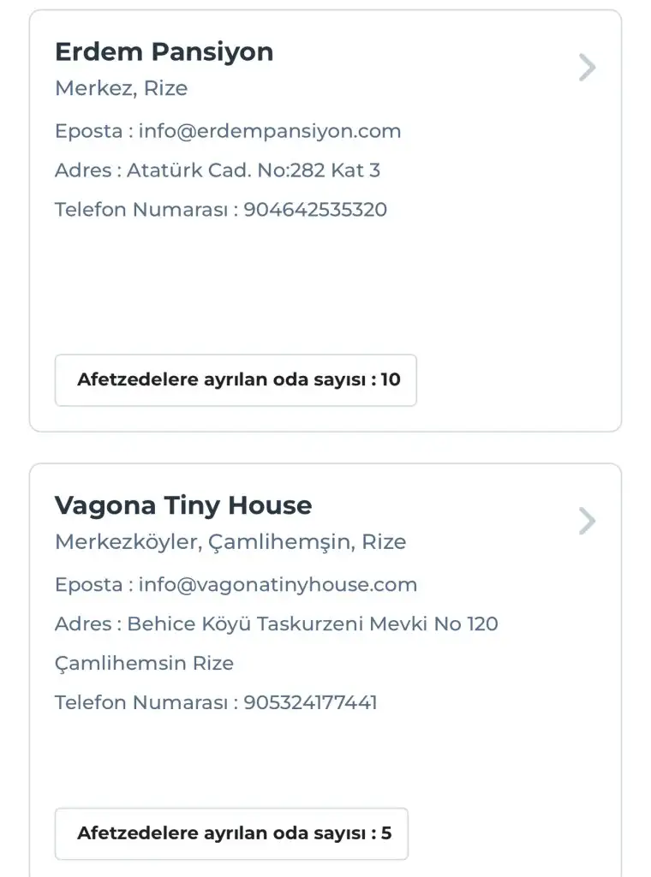
Task: Expand Vagona Tiny House card chevron
Action: [587, 521]
